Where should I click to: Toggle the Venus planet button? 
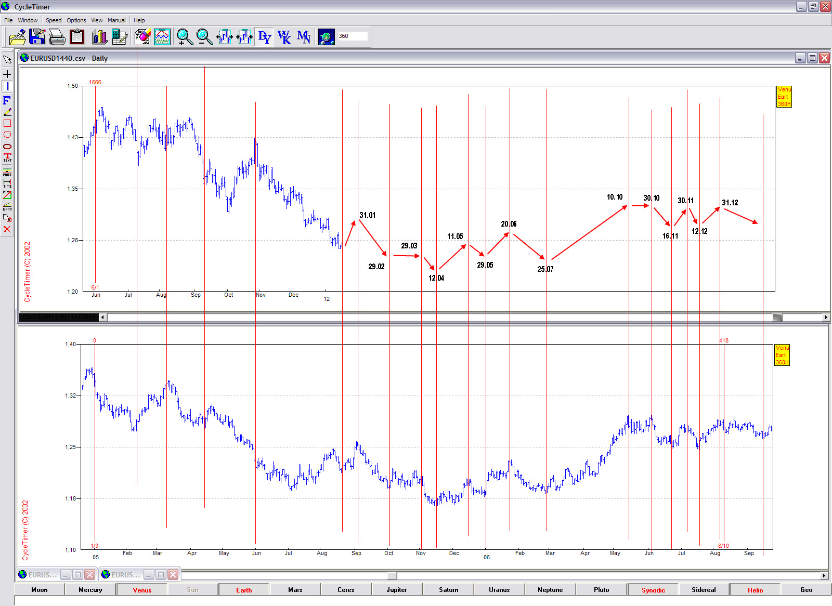click(x=142, y=590)
